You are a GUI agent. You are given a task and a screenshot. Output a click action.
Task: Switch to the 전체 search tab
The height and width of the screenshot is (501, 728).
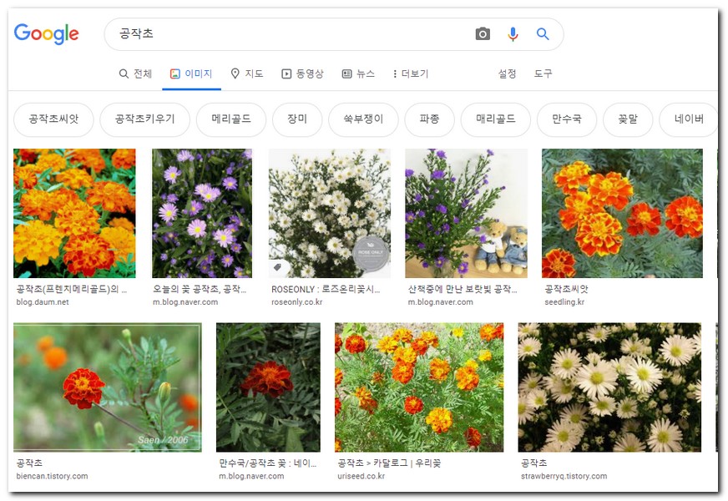pos(135,73)
